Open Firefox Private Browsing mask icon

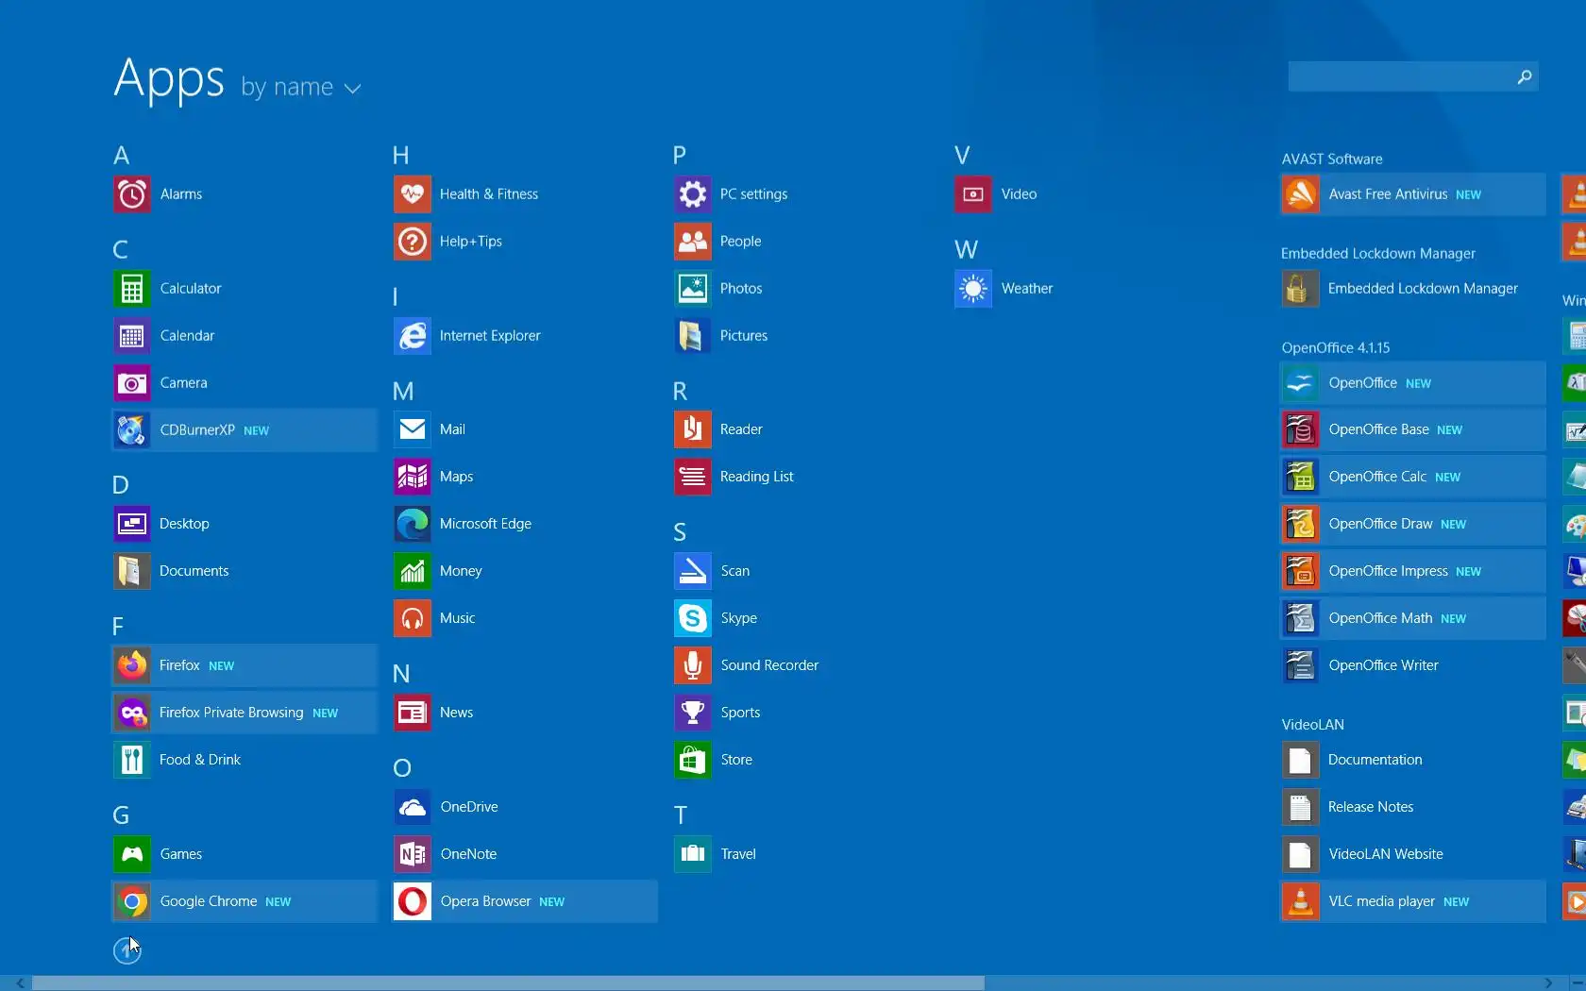coord(132,713)
